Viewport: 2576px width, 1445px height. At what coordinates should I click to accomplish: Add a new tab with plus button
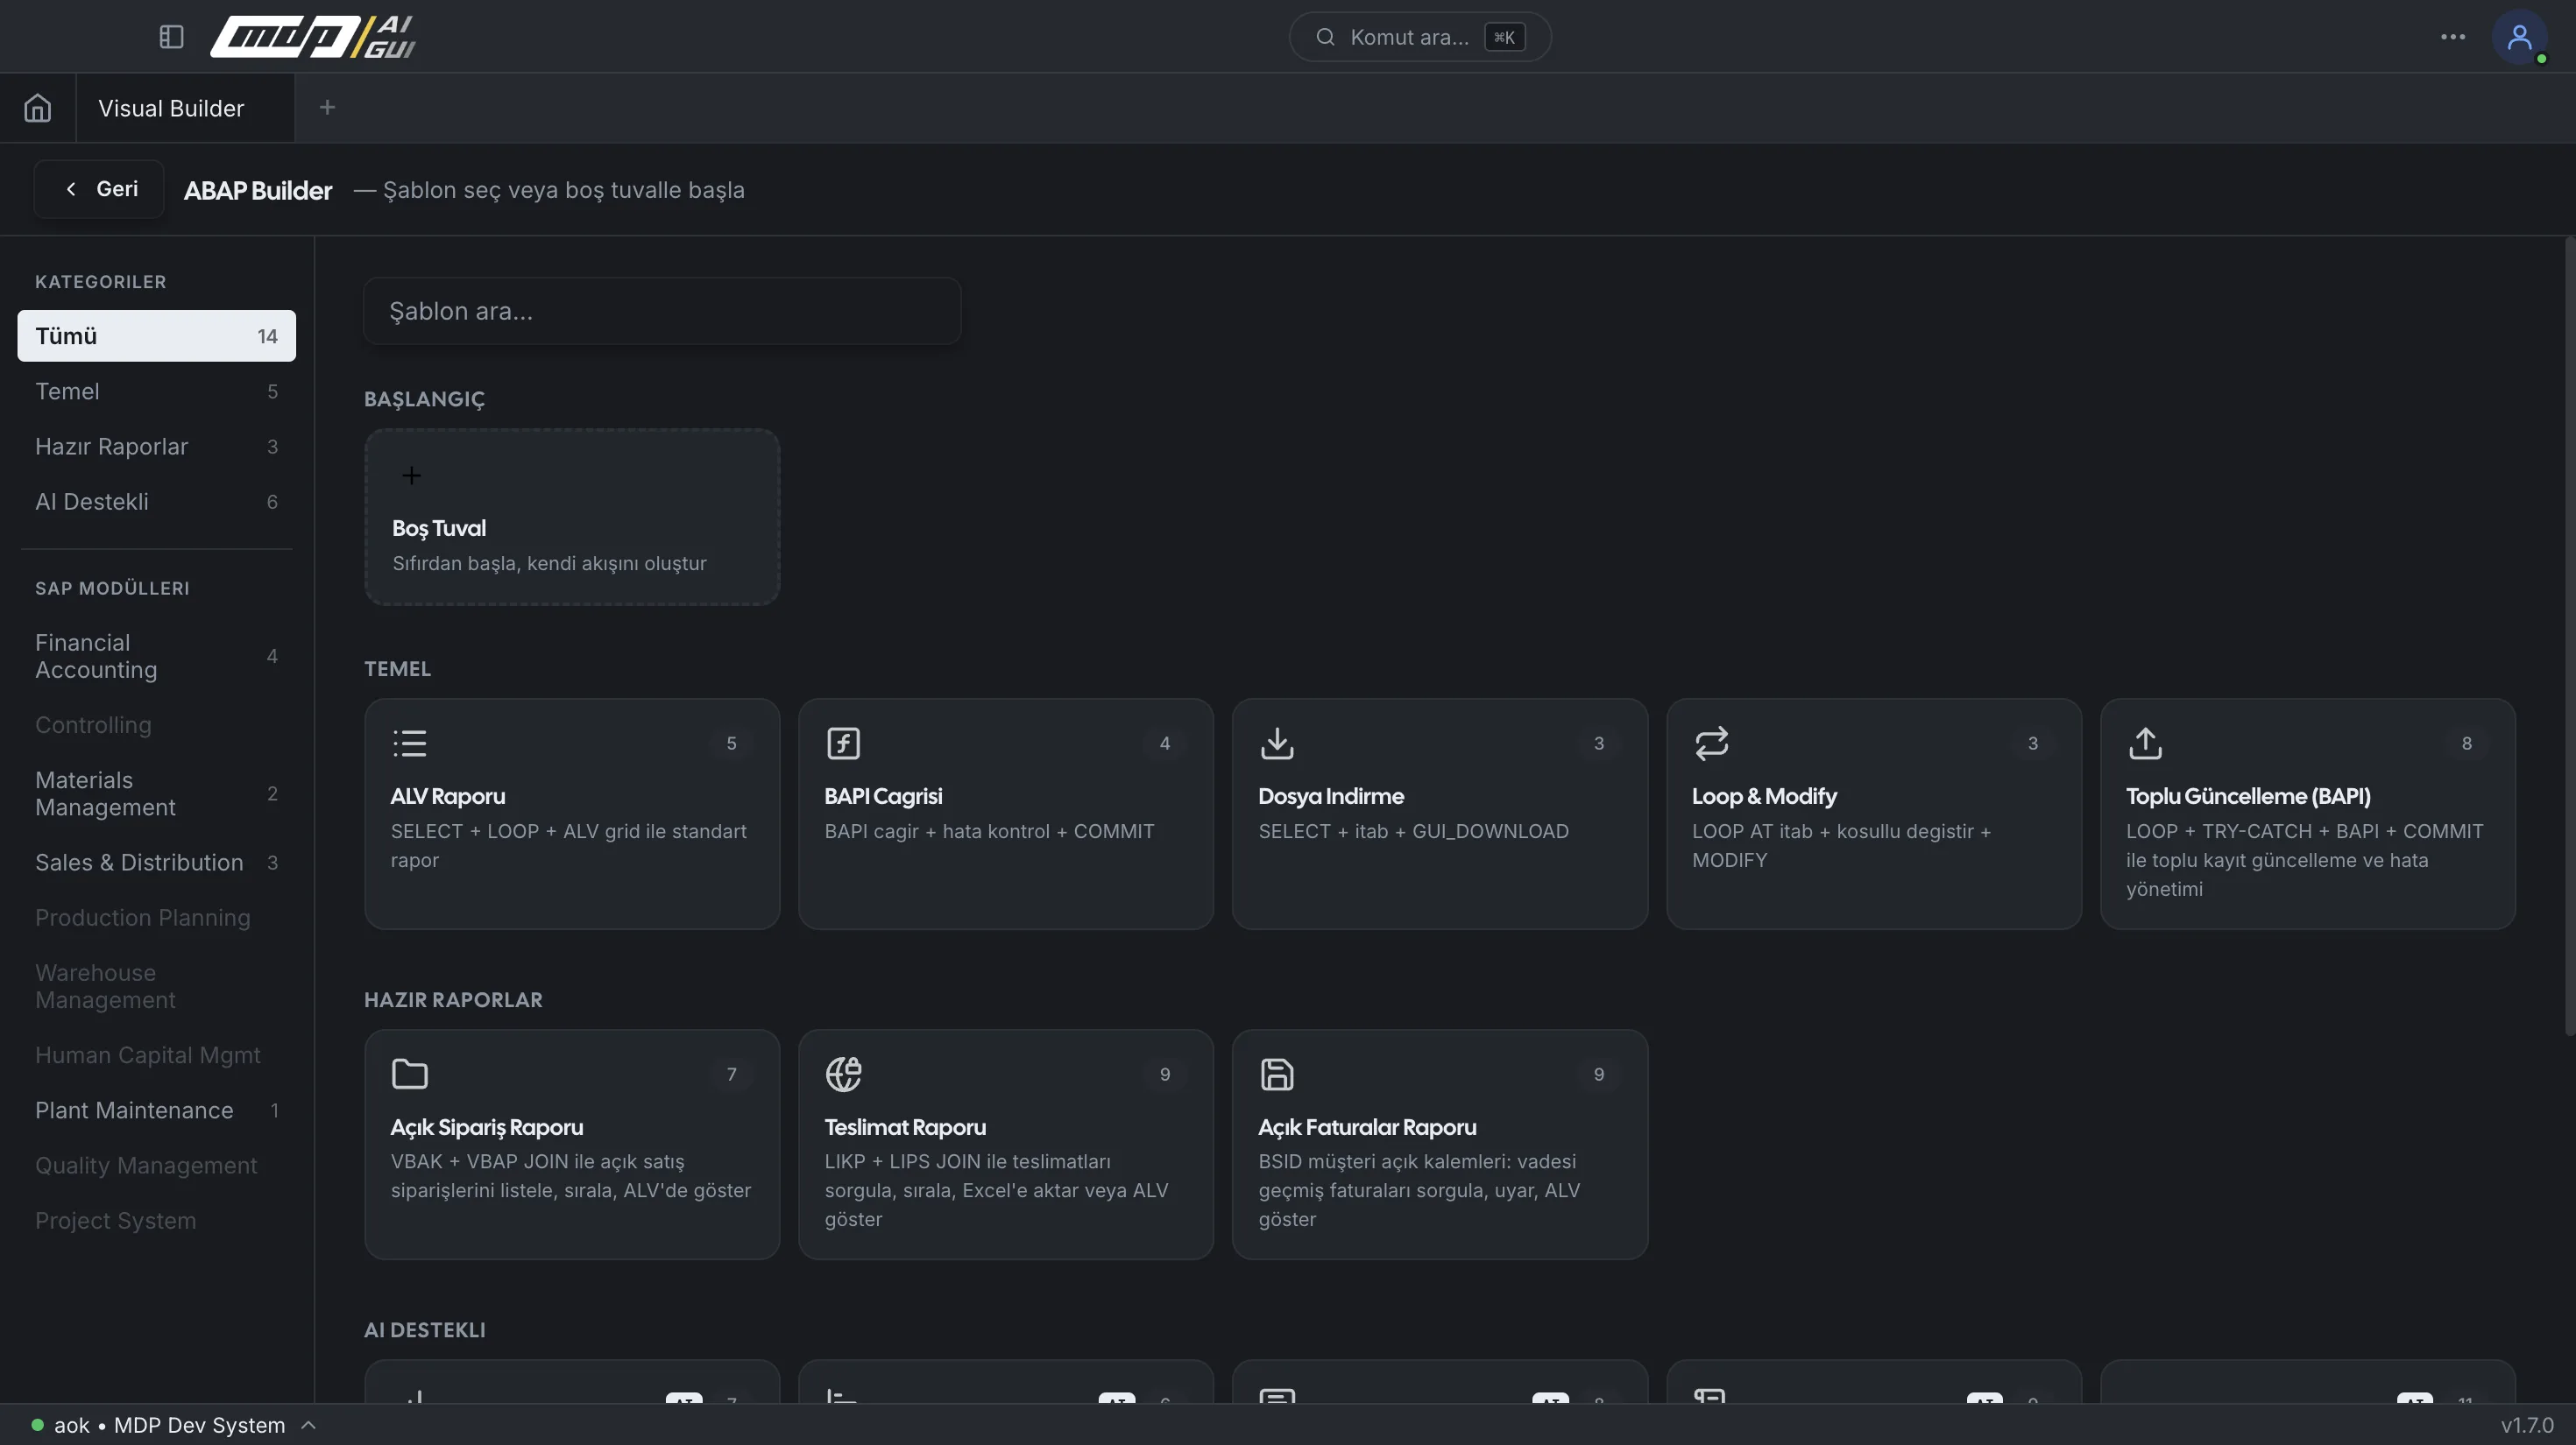[x=327, y=107]
